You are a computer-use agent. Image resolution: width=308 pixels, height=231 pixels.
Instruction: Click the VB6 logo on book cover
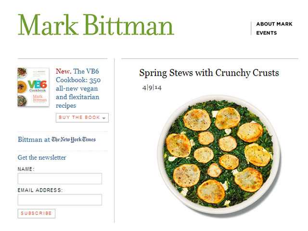click(37, 85)
